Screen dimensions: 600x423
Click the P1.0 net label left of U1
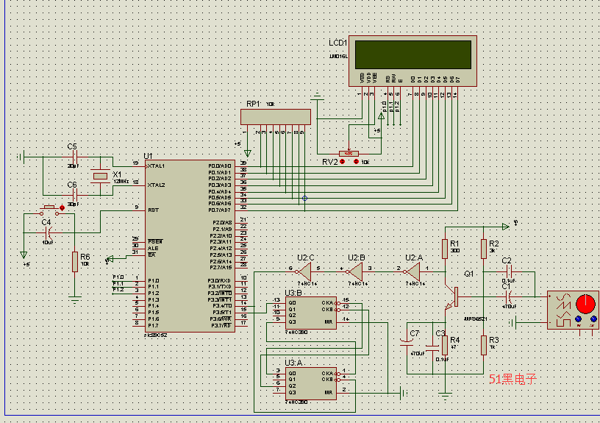click(x=118, y=277)
